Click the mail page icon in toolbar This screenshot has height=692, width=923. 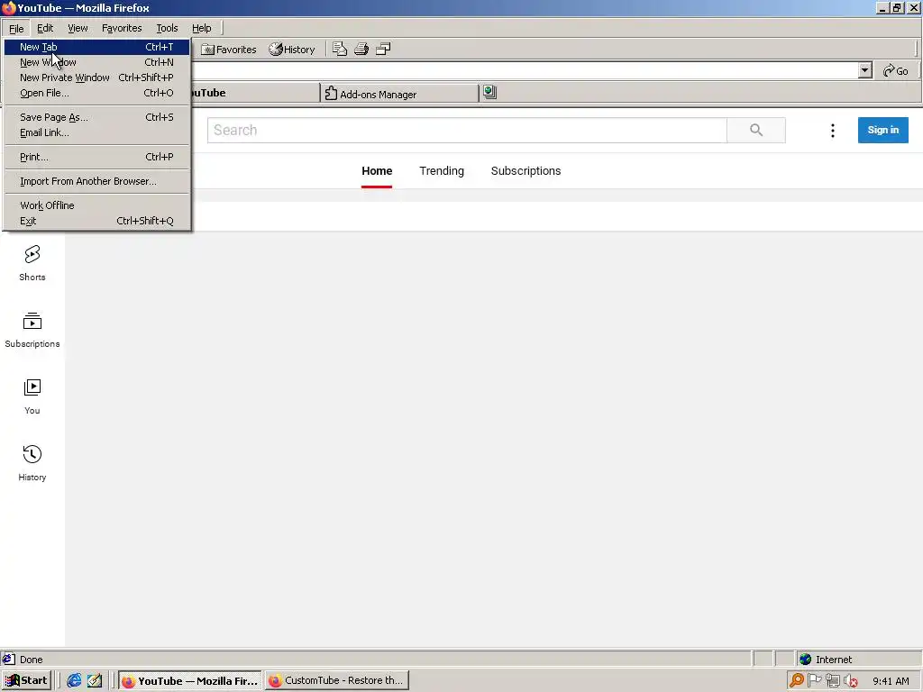tap(340, 49)
